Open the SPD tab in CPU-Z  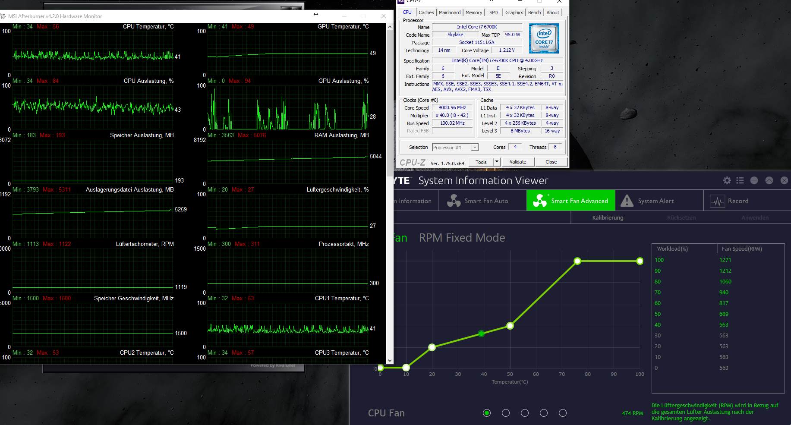pyautogui.click(x=494, y=13)
